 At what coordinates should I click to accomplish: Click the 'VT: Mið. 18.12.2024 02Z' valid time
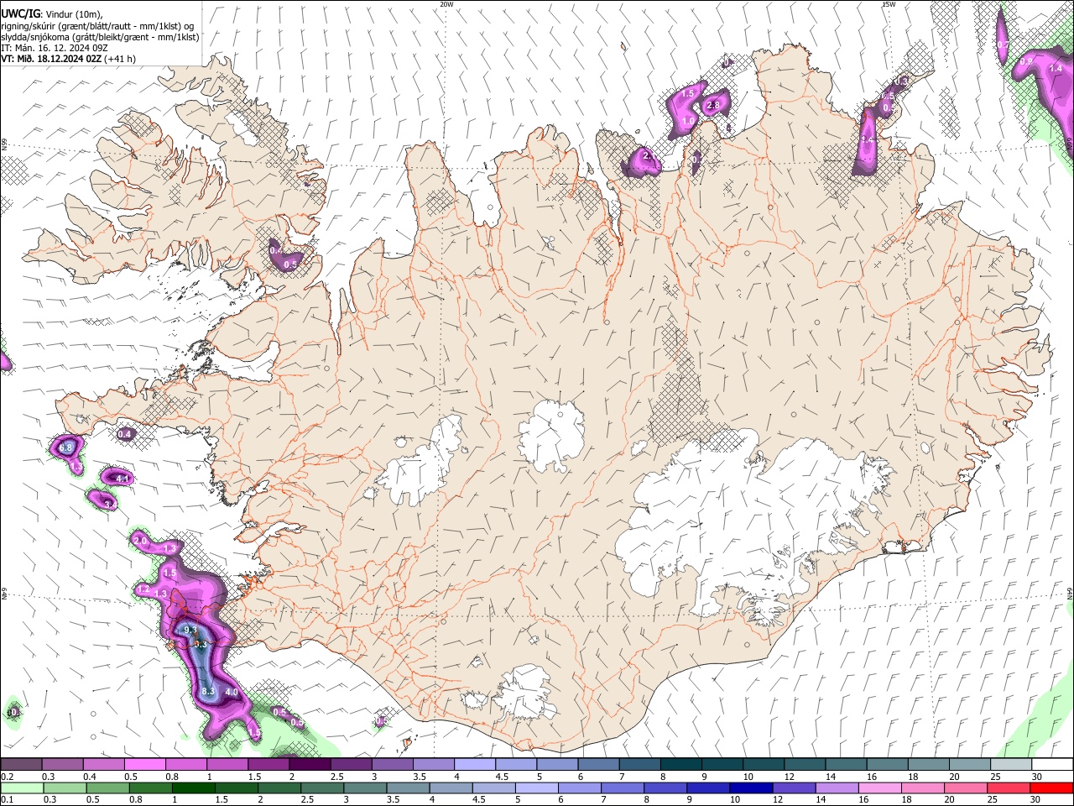pos(52,59)
